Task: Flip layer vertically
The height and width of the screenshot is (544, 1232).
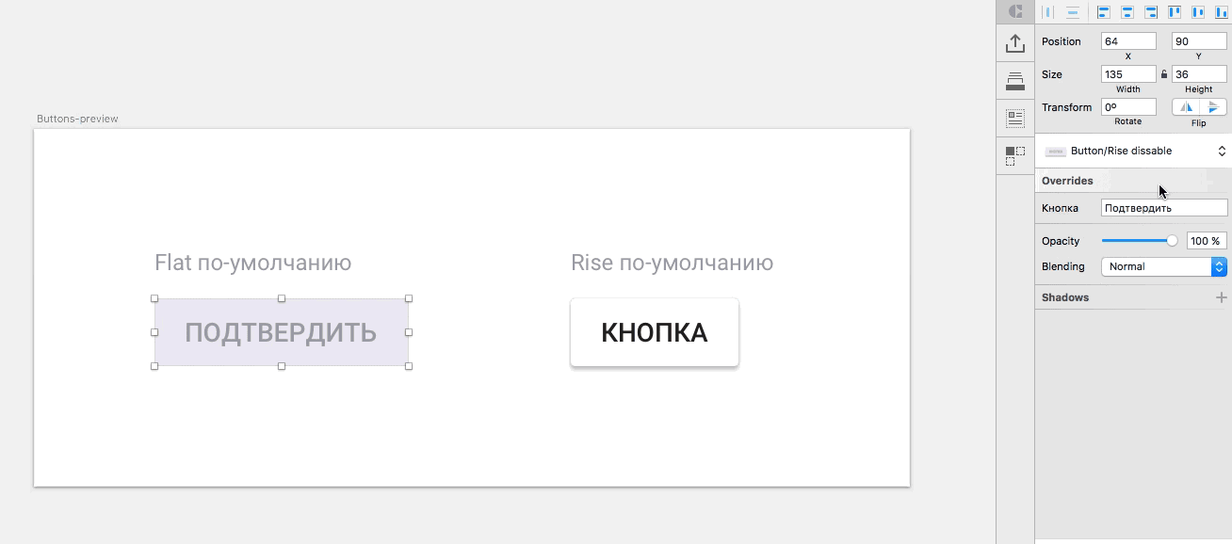Action: 1213,107
